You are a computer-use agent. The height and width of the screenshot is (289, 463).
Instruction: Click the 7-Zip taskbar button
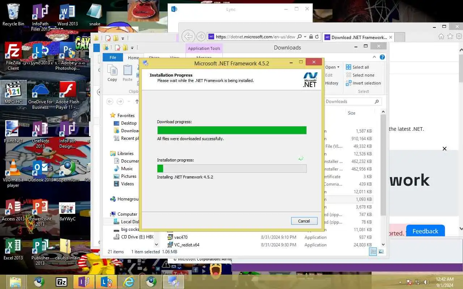pyautogui.click(x=61, y=281)
